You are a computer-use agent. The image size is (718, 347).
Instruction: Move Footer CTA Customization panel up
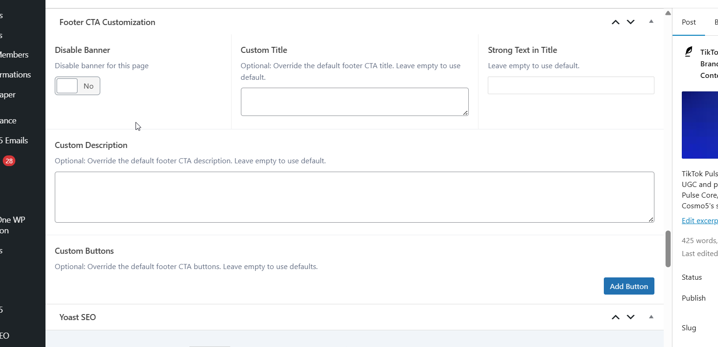(x=615, y=22)
